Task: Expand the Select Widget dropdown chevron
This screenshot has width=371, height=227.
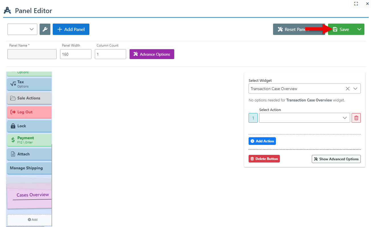Action: click(355, 89)
